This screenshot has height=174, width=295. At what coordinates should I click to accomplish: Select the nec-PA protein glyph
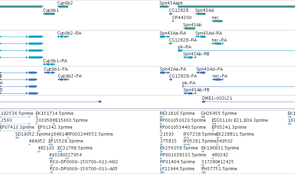click(218, 80)
